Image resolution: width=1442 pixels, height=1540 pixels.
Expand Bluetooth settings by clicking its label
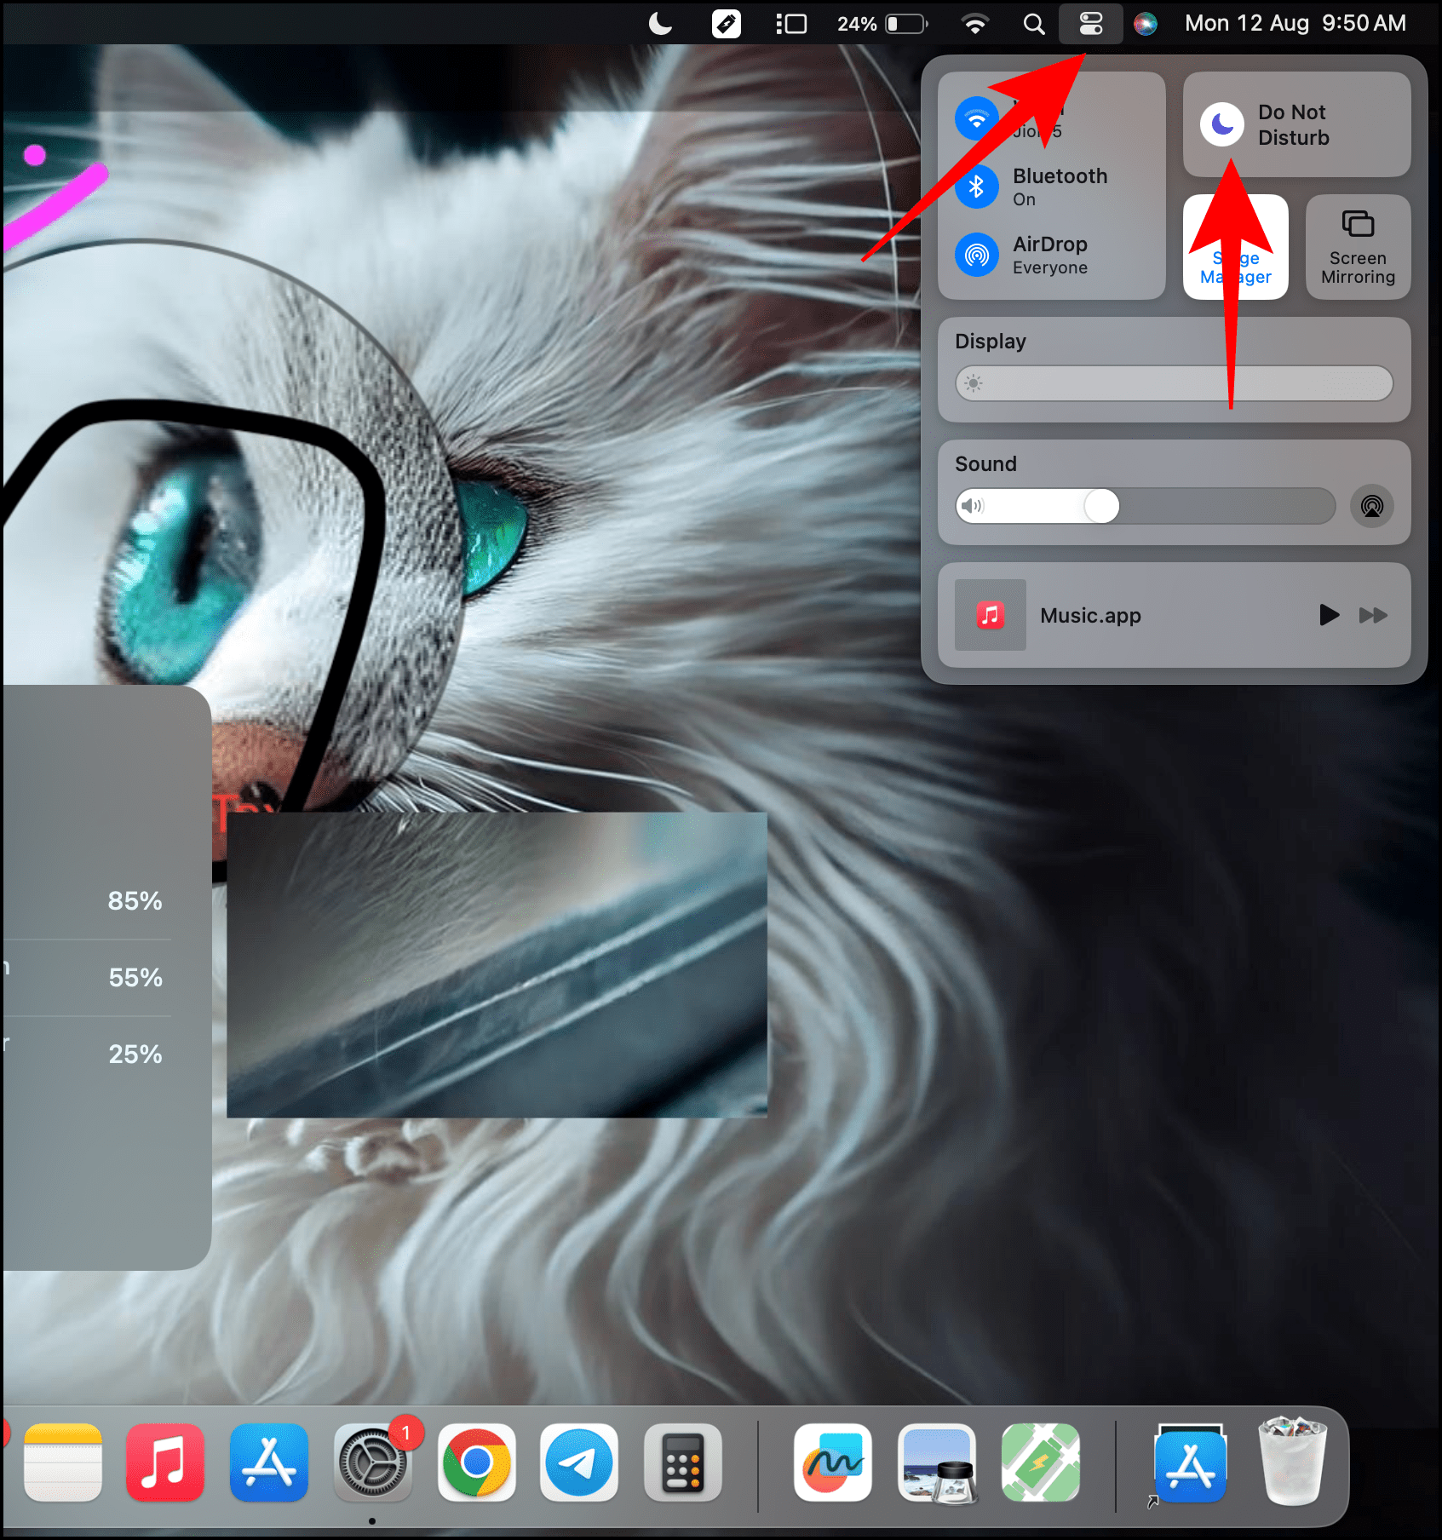point(1060,175)
